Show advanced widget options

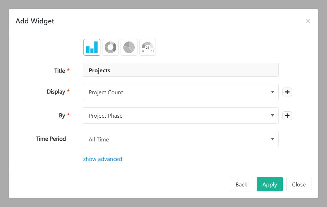103,159
